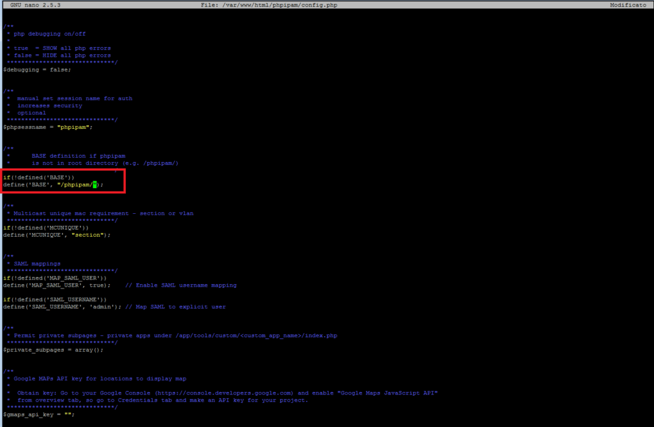Image resolution: width=654 pixels, height=427 pixels.
Task: Click the define('BASE', "/phpipam/") line
Action: pos(53,184)
